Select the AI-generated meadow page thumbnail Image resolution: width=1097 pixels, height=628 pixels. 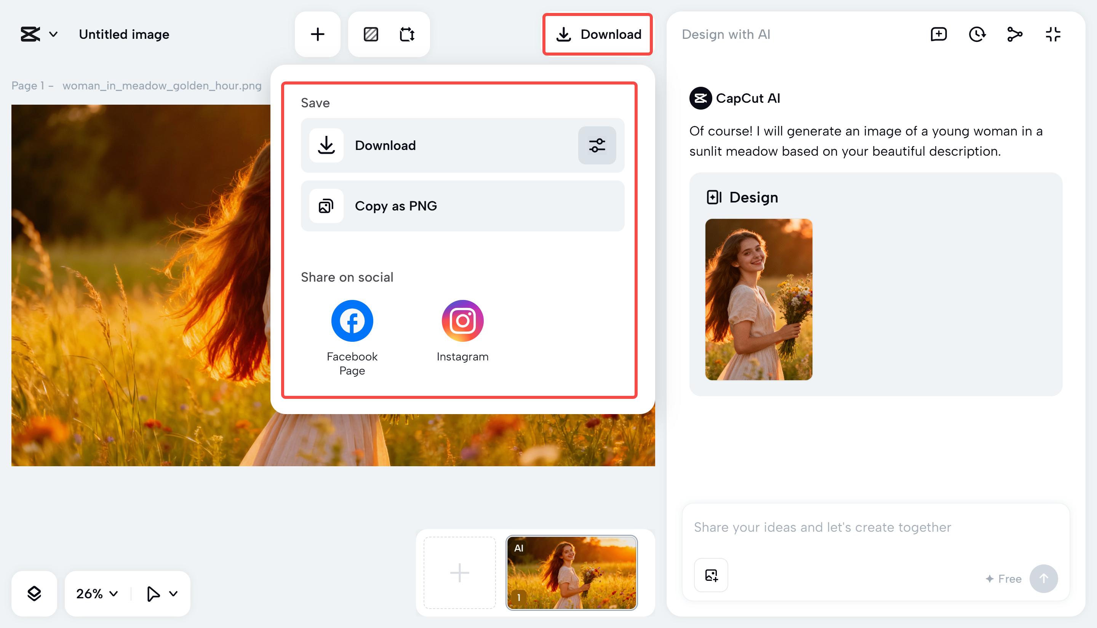(572, 572)
